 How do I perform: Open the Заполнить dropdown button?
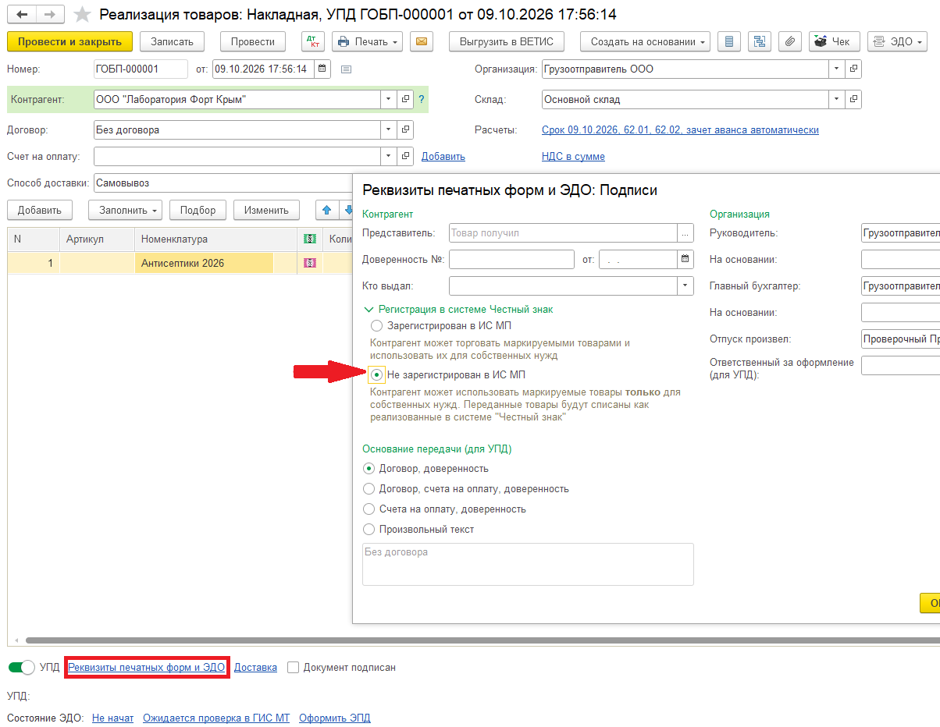[x=125, y=210]
